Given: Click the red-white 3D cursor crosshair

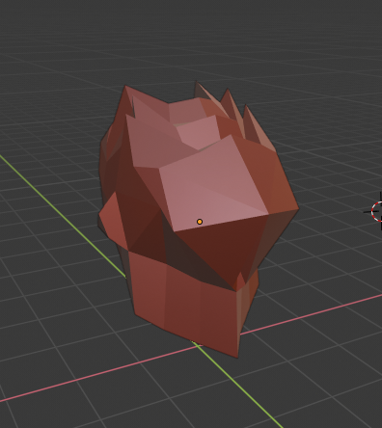Looking at the screenshot, I should pyautogui.click(x=377, y=211).
